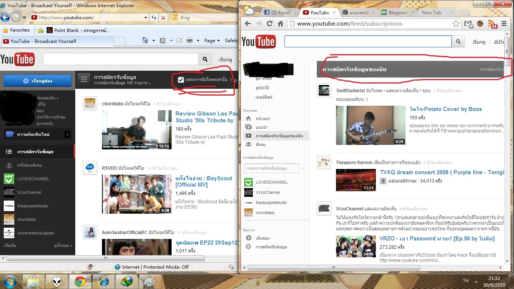Click the Read Mail icon in IE

tap(179, 41)
